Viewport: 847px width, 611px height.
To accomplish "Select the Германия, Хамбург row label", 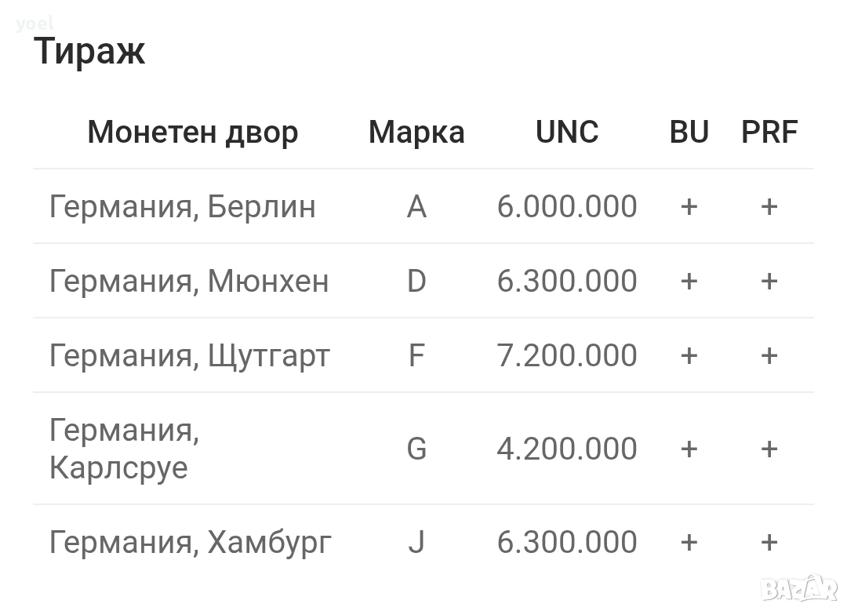I will (x=190, y=542).
